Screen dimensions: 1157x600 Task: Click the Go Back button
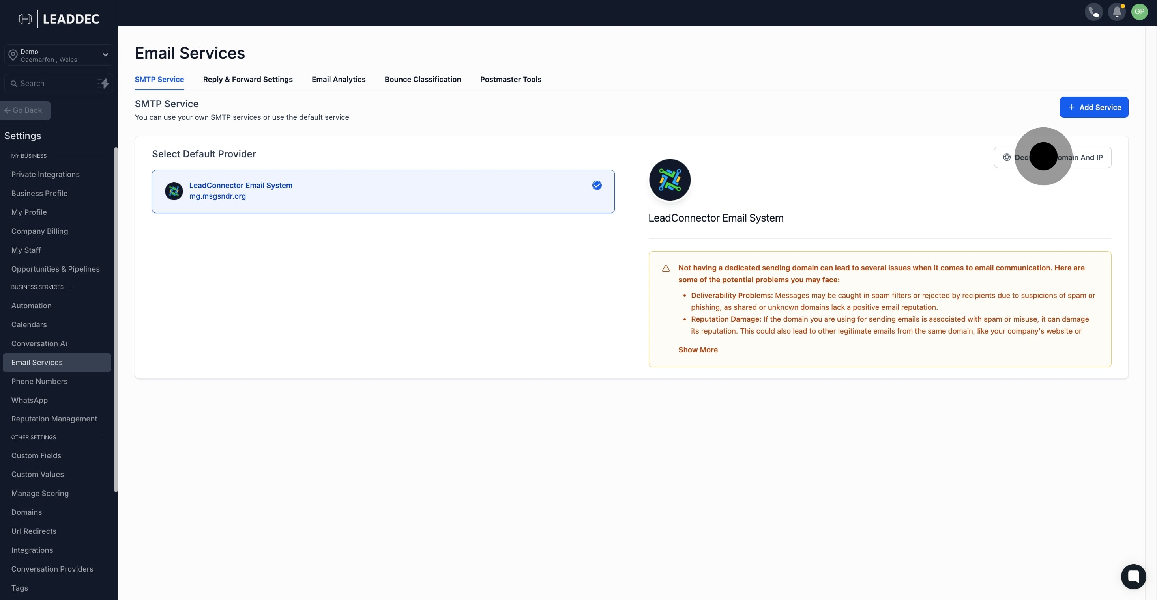tap(25, 110)
